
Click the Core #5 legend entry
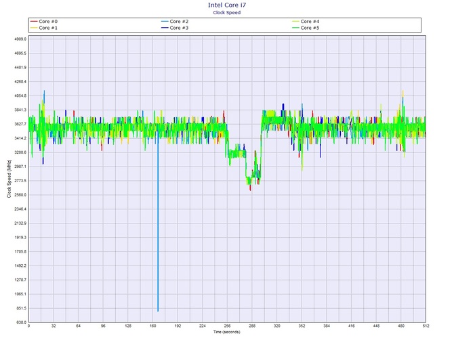[306, 28]
